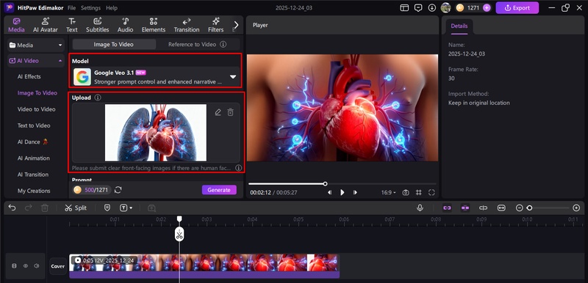Viewport: 588px width, 283px height.
Task: Click the uploaded heart and lungs image
Action: coord(156,133)
